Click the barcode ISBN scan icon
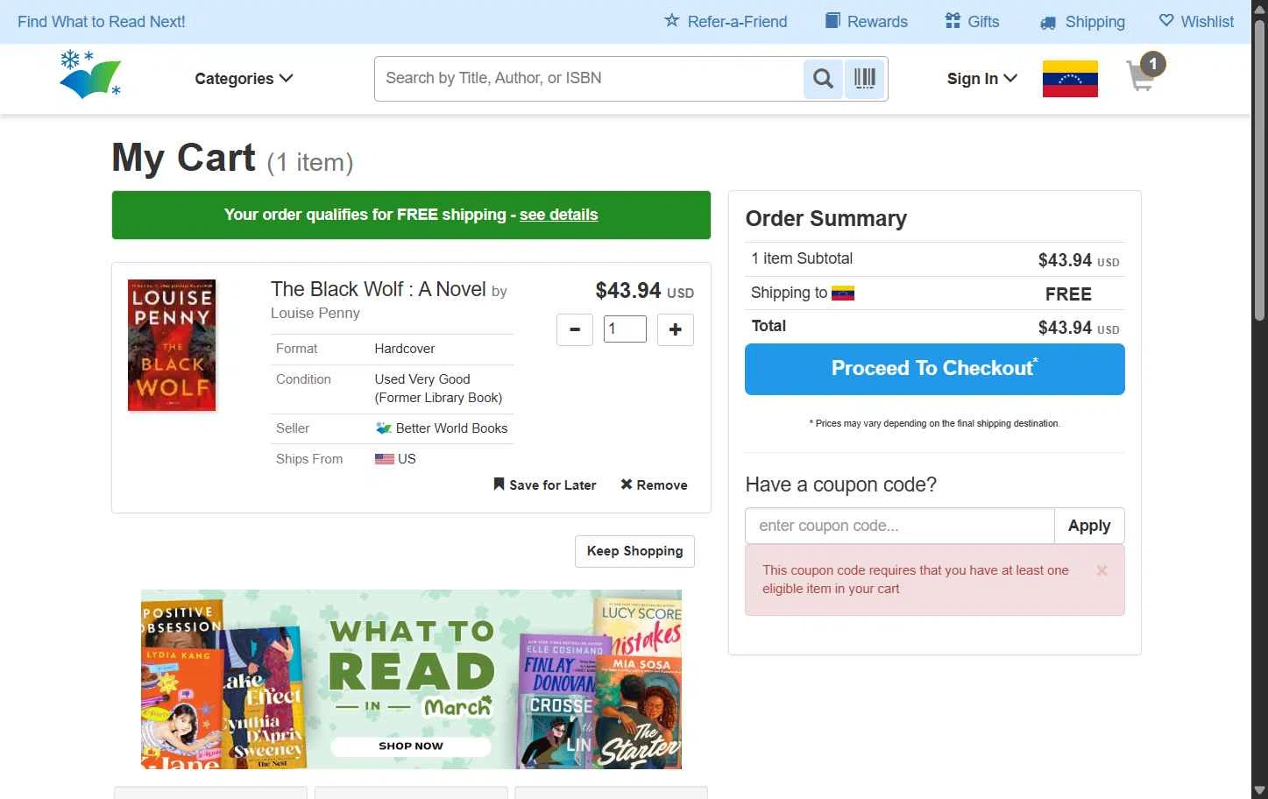1268x799 pixels. coord(865,79)
